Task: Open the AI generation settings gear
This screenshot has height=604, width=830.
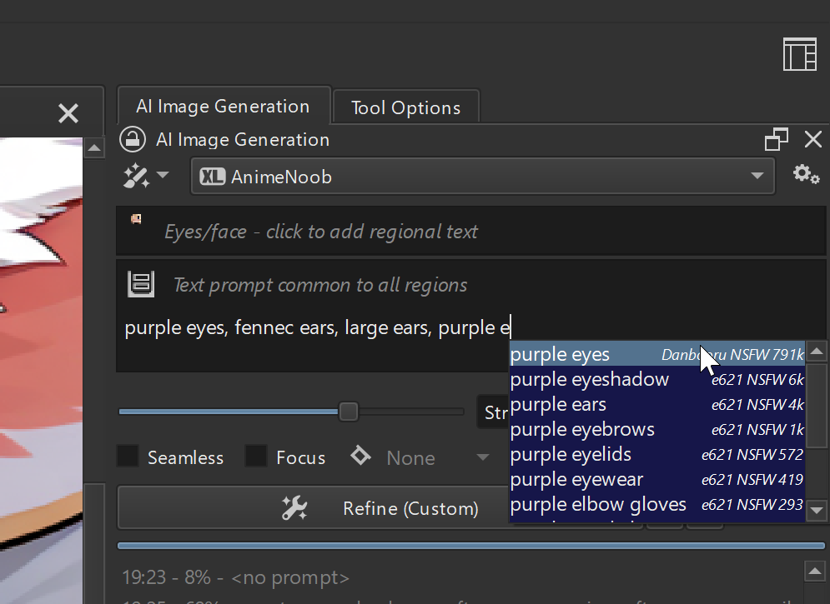Action: click(805, 175)
